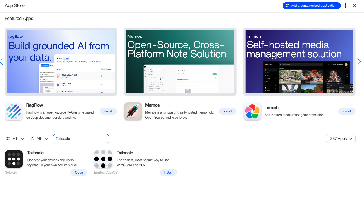Click Add a containerized application button
Image resolution: width=364 pixels, height=221 pixels.
point(312,6)
